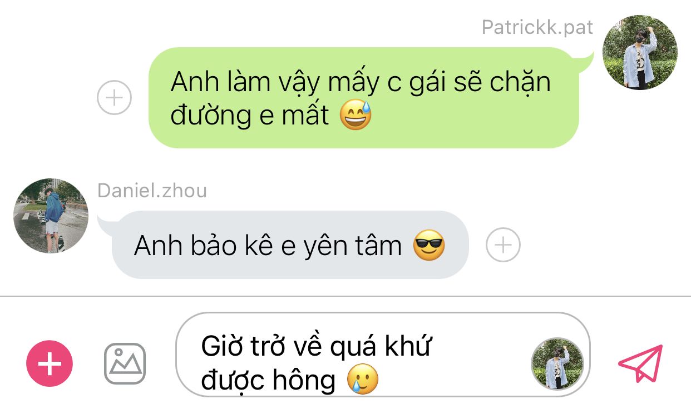Open Patrickk.pat's profile picture
Image resolution: width=691 pixels, height=414 pixels.
point(640,53)
